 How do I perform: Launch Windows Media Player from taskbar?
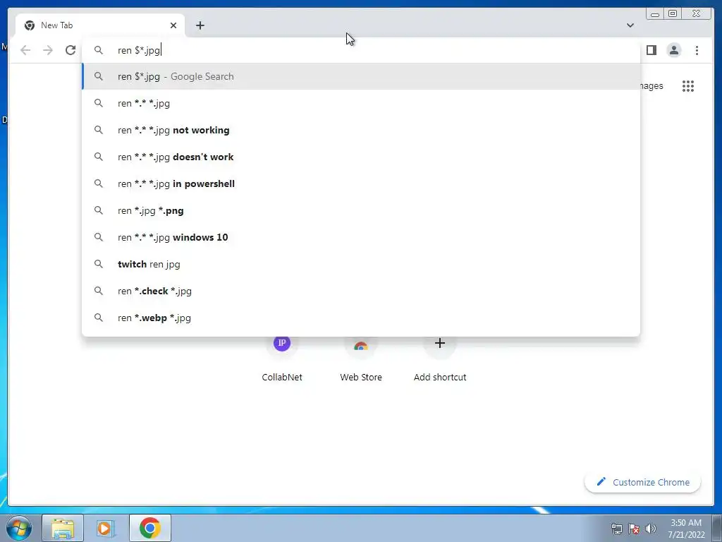106,528
